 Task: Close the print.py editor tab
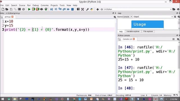pos(12,17)
